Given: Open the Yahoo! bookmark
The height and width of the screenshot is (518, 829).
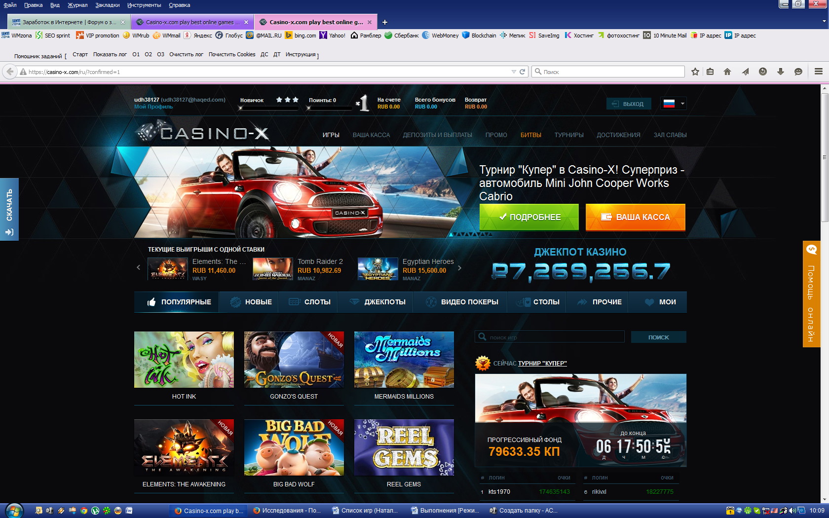Looking at the screenshot, I should 333,36.
